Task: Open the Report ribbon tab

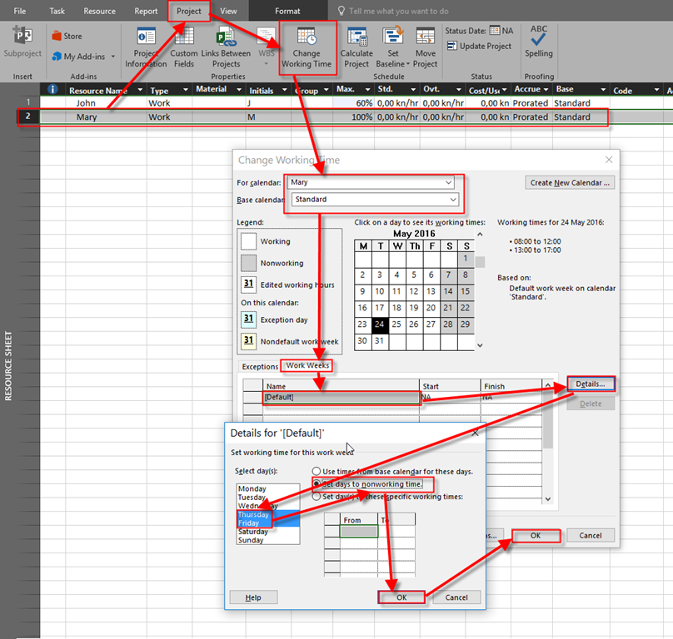Action: 146,12
